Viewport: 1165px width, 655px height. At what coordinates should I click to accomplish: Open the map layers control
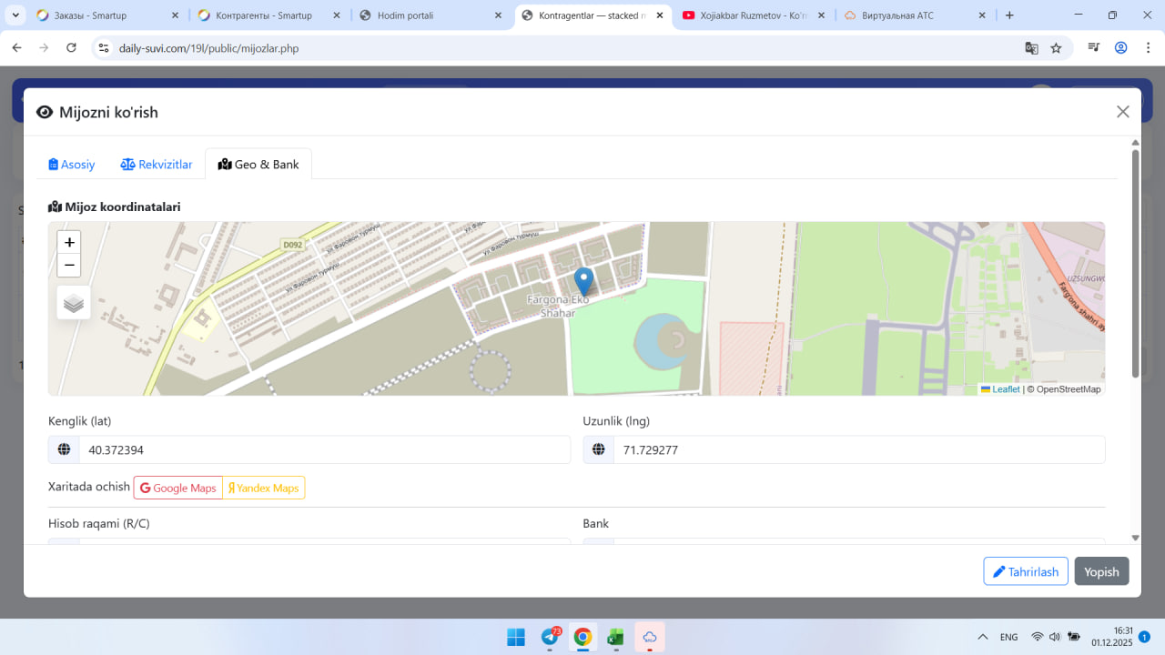(x=74, y=303)
